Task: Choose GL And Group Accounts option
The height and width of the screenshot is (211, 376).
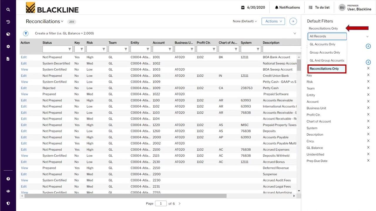Action: [x=327, y=60]
